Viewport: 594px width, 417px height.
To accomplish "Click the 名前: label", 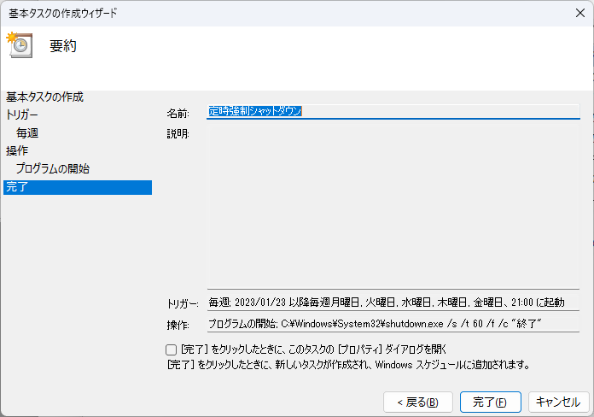I will click(178, 113).
